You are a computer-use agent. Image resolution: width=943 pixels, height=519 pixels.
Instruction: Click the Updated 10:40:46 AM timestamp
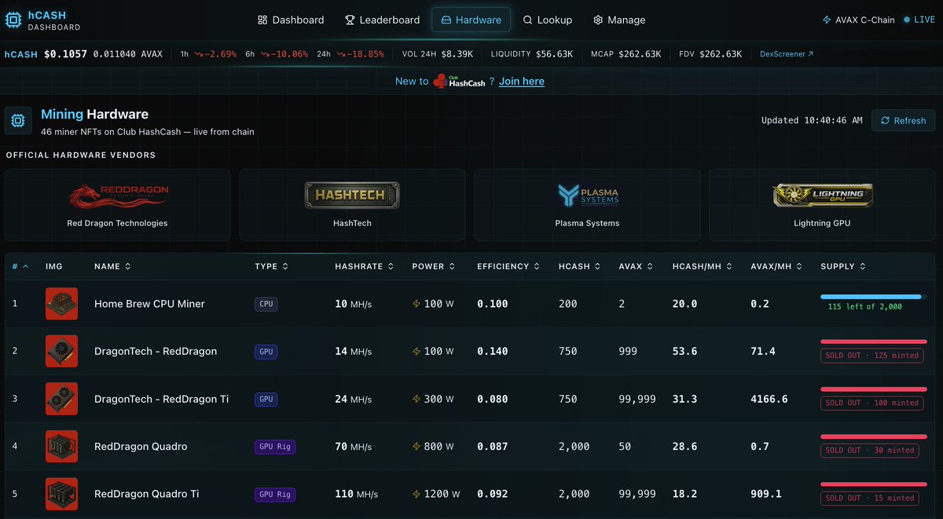click(x=812, y=120)
